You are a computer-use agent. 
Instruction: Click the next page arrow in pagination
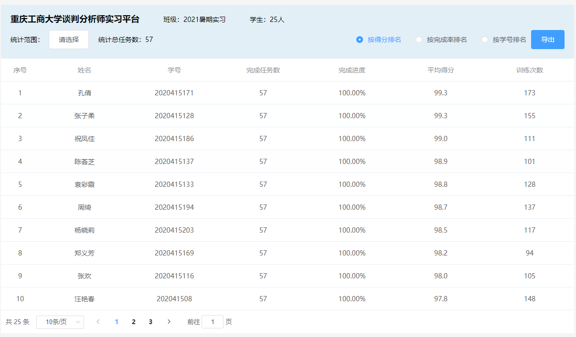tap(169, 322)
